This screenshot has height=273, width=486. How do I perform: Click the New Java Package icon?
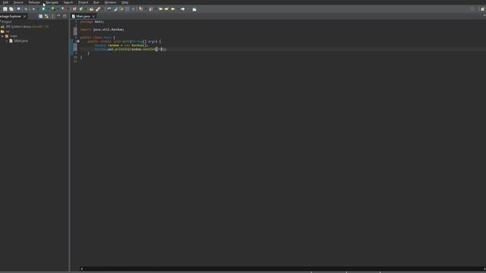coord(74,9)
